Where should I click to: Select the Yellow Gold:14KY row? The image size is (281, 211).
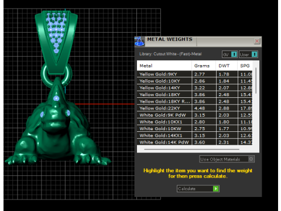point(194,88)
